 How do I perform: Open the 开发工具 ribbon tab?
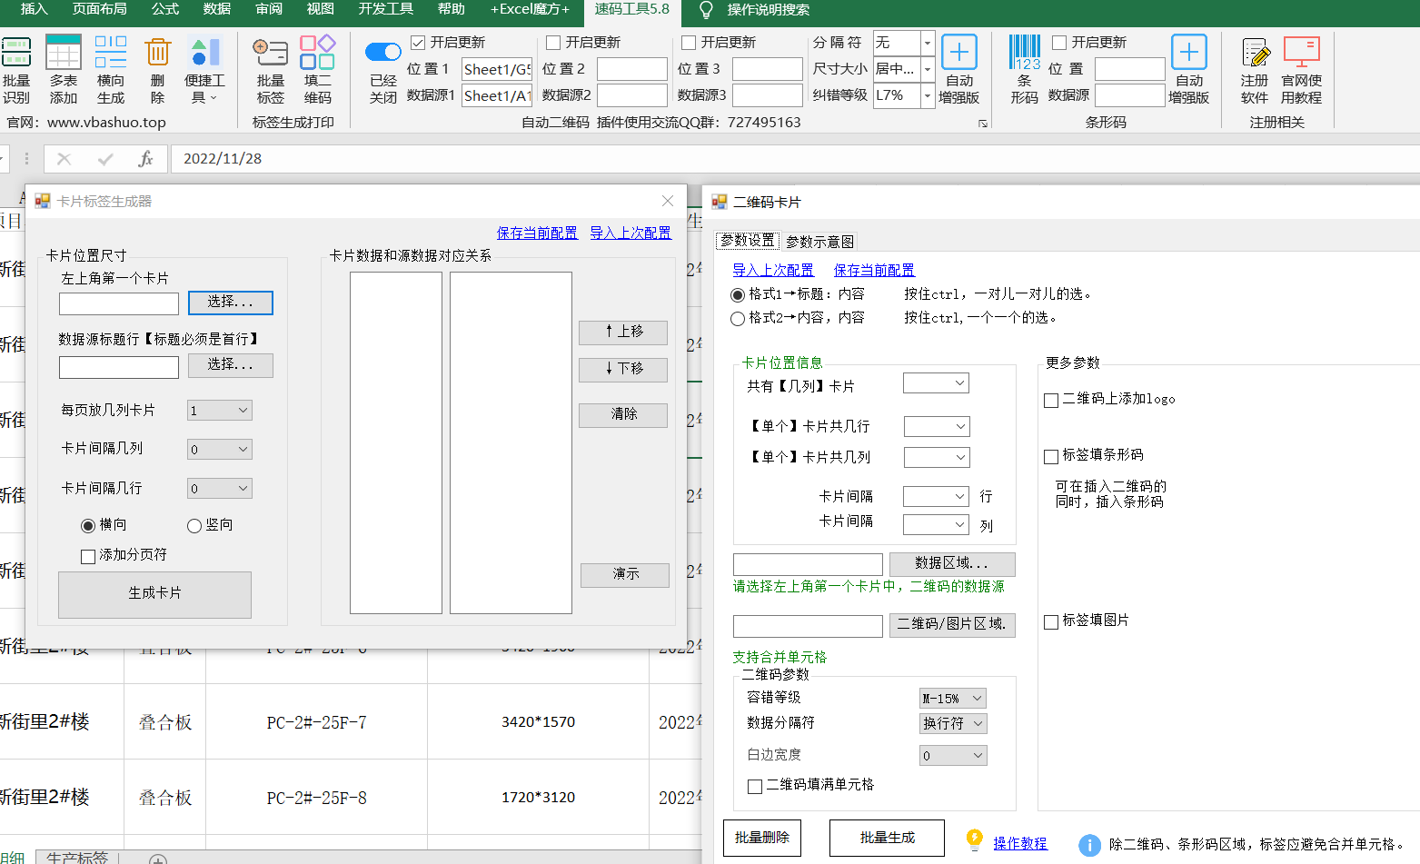[x=383, y=12]
